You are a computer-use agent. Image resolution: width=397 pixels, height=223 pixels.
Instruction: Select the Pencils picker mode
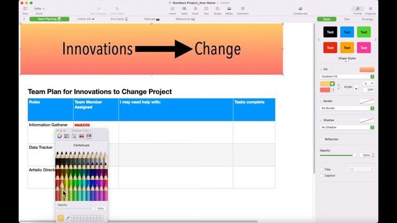(x=89, y=136)
